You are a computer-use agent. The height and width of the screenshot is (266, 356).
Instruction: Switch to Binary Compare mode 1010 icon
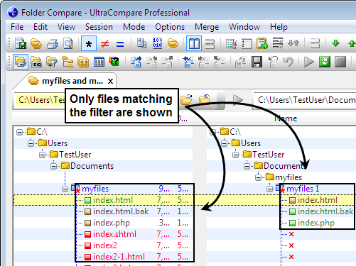157,43
